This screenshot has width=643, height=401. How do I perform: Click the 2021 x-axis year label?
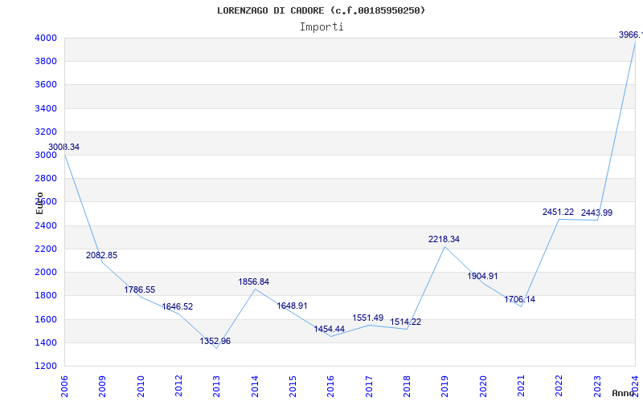pyautogui.click(x=521, y=387)
